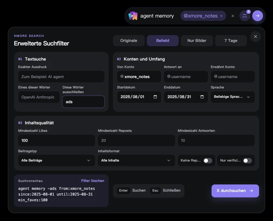Click the XMore logo icon in search bar
Image resolution: width=273 pixels, height=221 pixels.
tap(133, 16)
